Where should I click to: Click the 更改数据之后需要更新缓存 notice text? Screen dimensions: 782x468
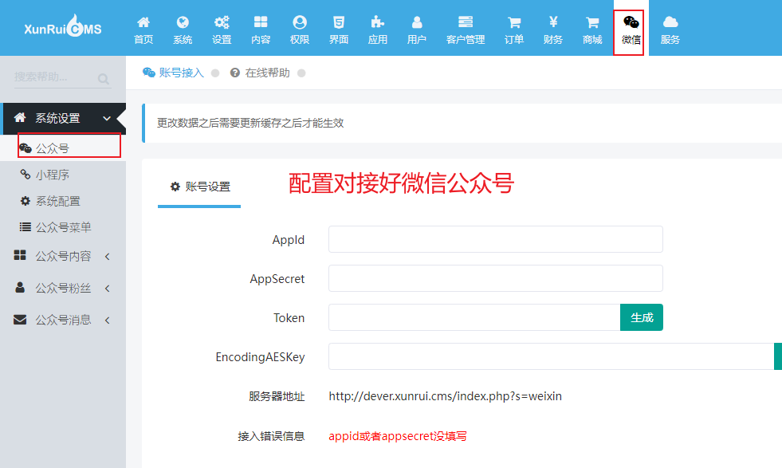coord(250,124)
